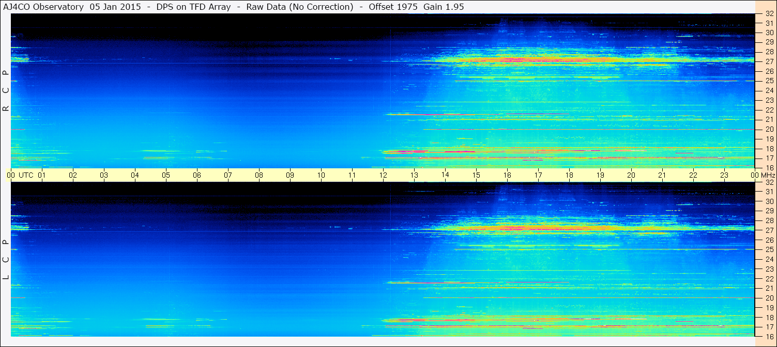Click 25 MHz tick on RCP frequency scale
This screenshot has height=347, width=777.
769,81
